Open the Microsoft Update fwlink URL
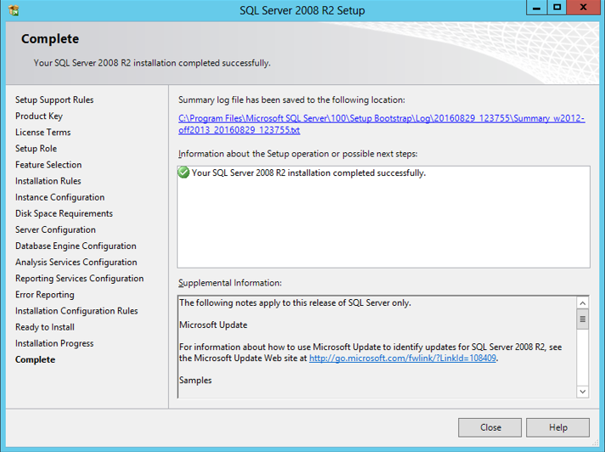The height and width of the screenshot is (452, 605). click(x=402, y=359)
